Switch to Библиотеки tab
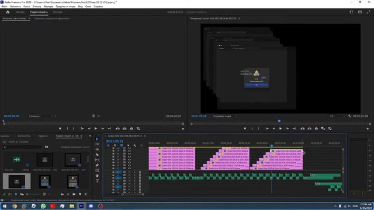 pos(24,136)
